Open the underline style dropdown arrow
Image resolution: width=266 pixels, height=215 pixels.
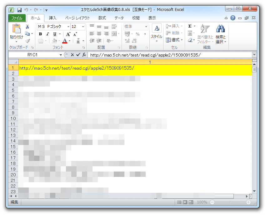60,34
